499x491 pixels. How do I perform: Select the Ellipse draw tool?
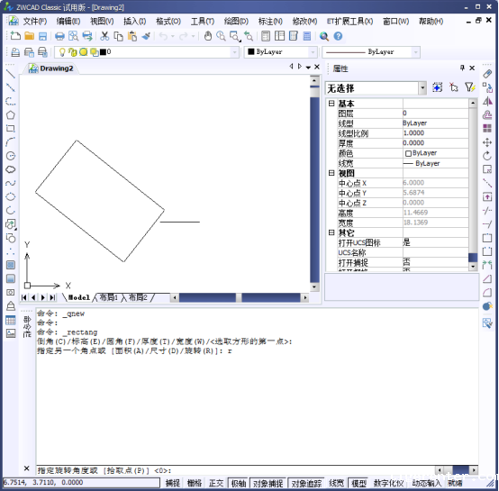(x=11, y=197)
